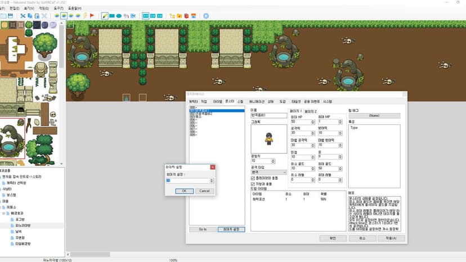Switch to the 스킬 tab in database

pos(240,102)
